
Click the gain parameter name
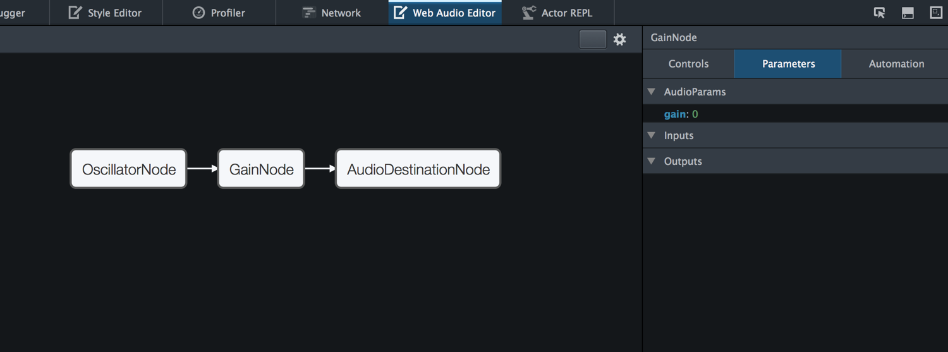click(x=675, y=114)
